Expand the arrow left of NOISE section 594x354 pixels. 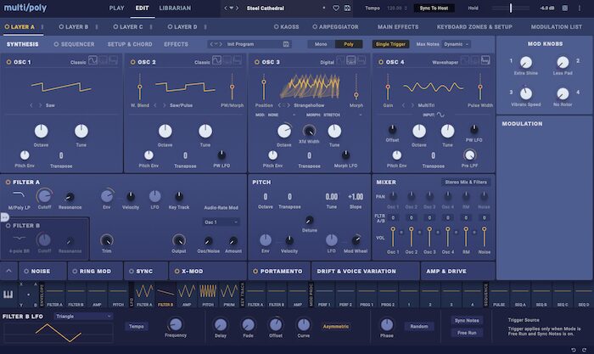pyautogui.click(x=8, y=271)
